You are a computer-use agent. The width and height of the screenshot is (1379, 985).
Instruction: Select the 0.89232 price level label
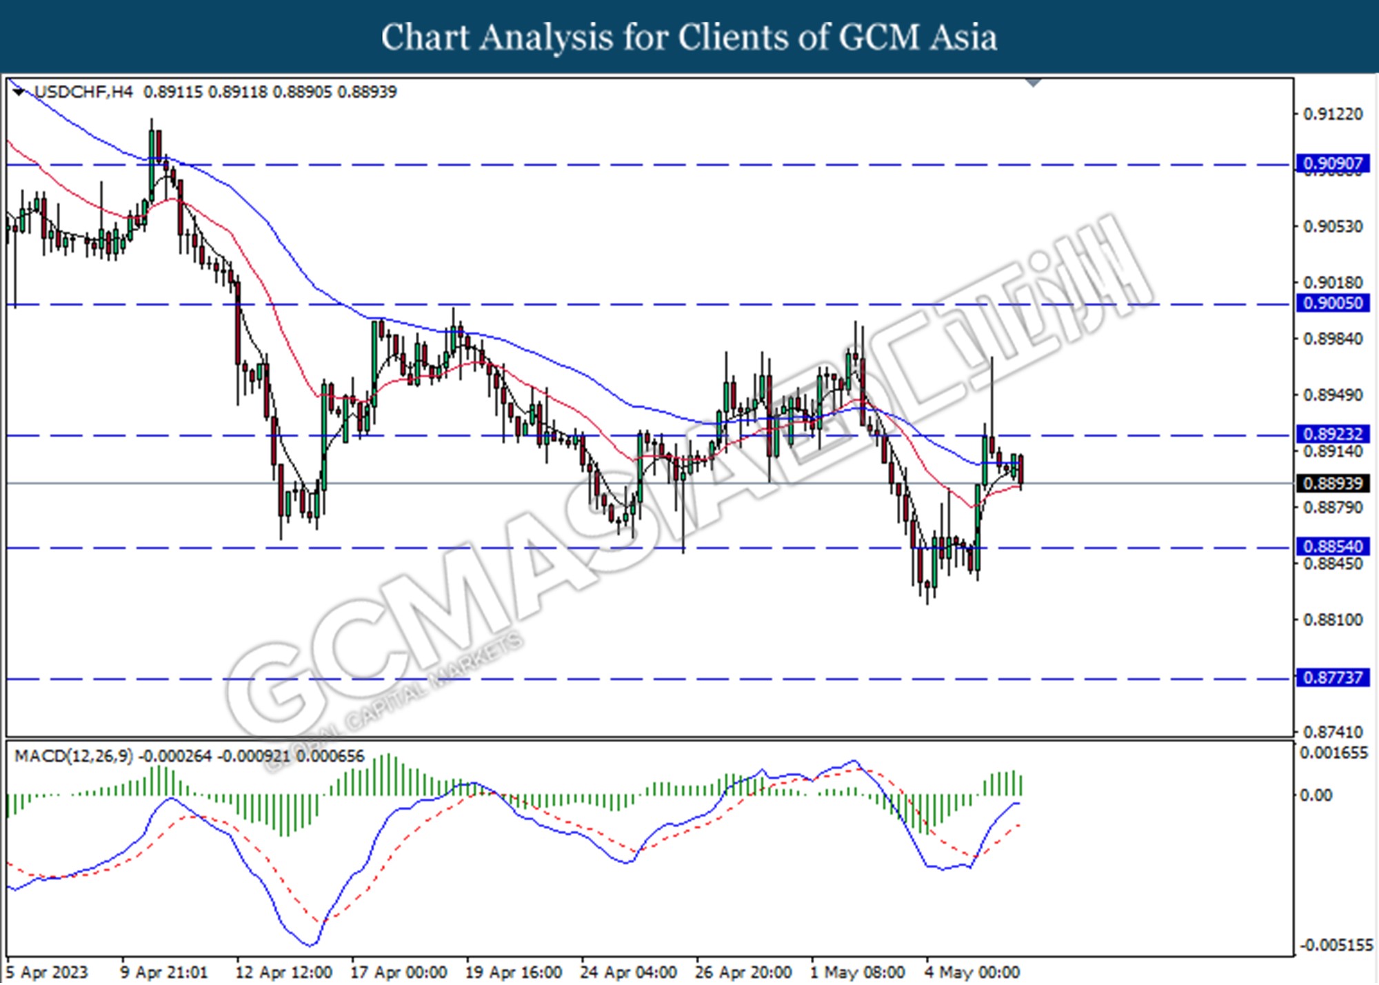(1332, 434)
